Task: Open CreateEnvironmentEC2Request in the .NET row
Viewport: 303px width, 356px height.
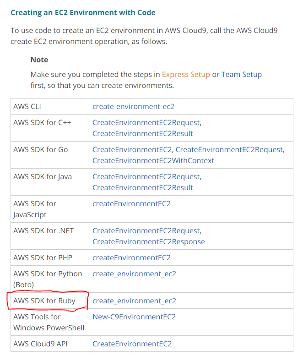Action: (147, 230)
